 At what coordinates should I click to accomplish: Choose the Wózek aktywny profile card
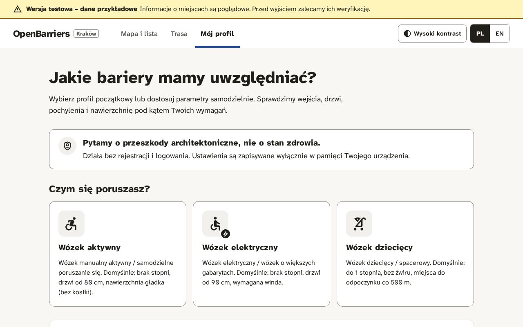(x=118, y=254)
